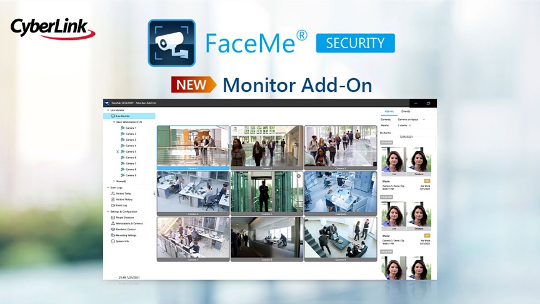The width and height of the screenshot is (540, 304).
Task: Open Workstations & Cameras via its icon
Action: tap(112, 223)
